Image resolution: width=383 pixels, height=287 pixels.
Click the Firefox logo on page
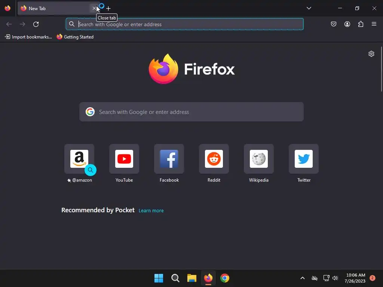point(191,69)
